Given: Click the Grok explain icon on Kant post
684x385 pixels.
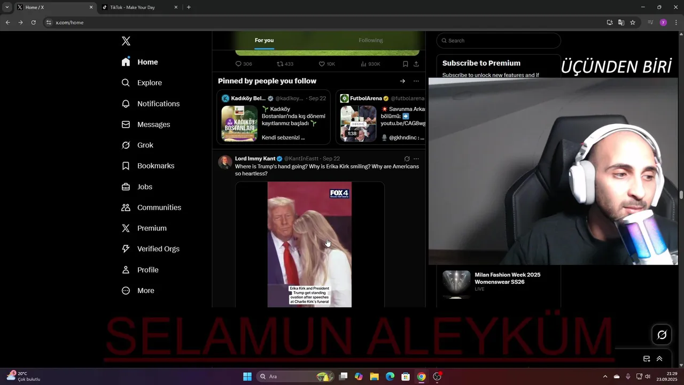Looking at the screenshot, I should (x=407, y=159).
